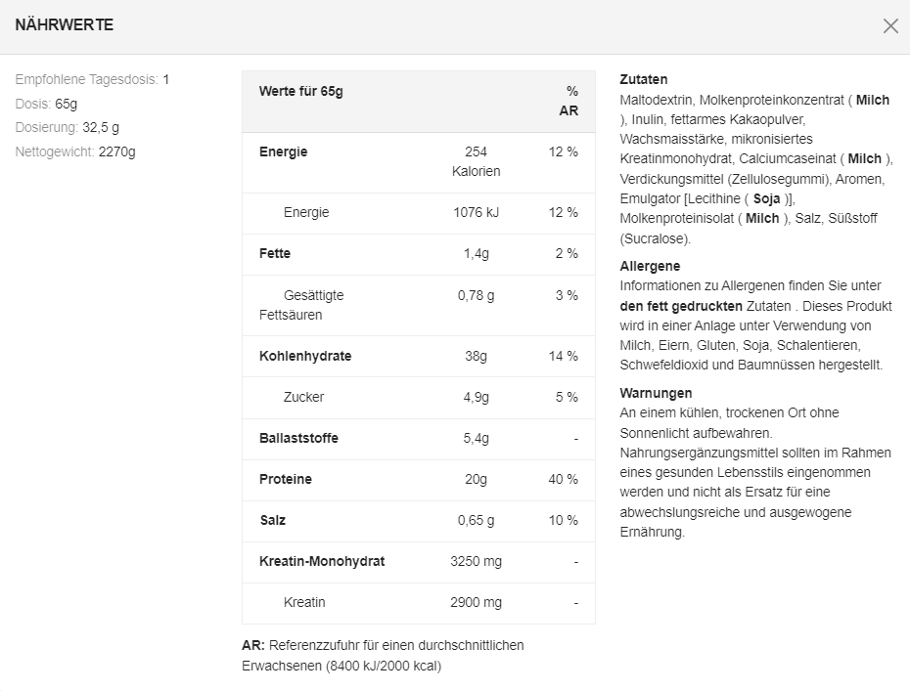This screenshot has height=691, width=910.
Task: Click the Nettogewicht 2270g text
Action: tap(75, 151)
